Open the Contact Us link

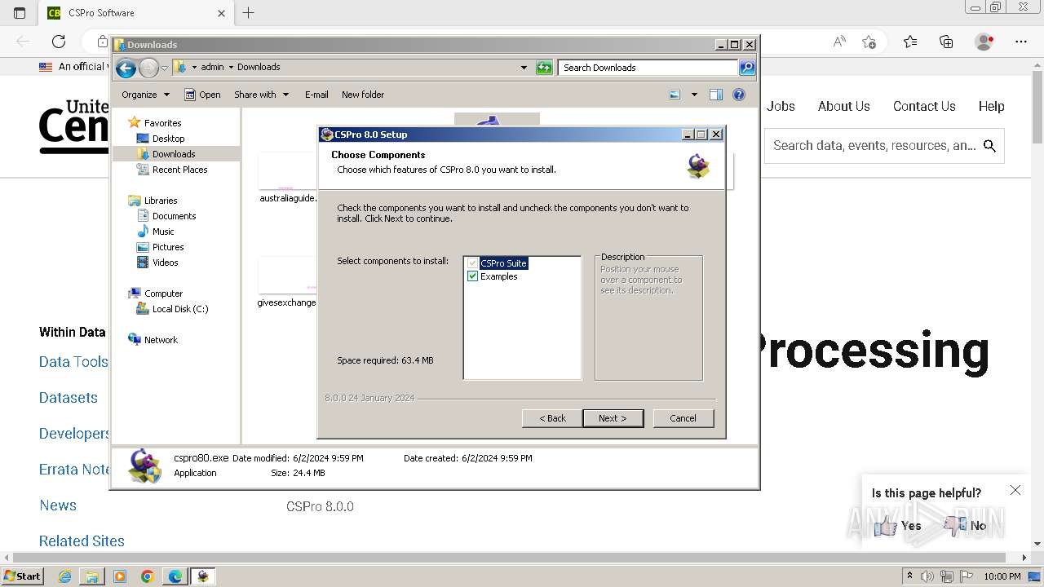[x=924, y=106]
